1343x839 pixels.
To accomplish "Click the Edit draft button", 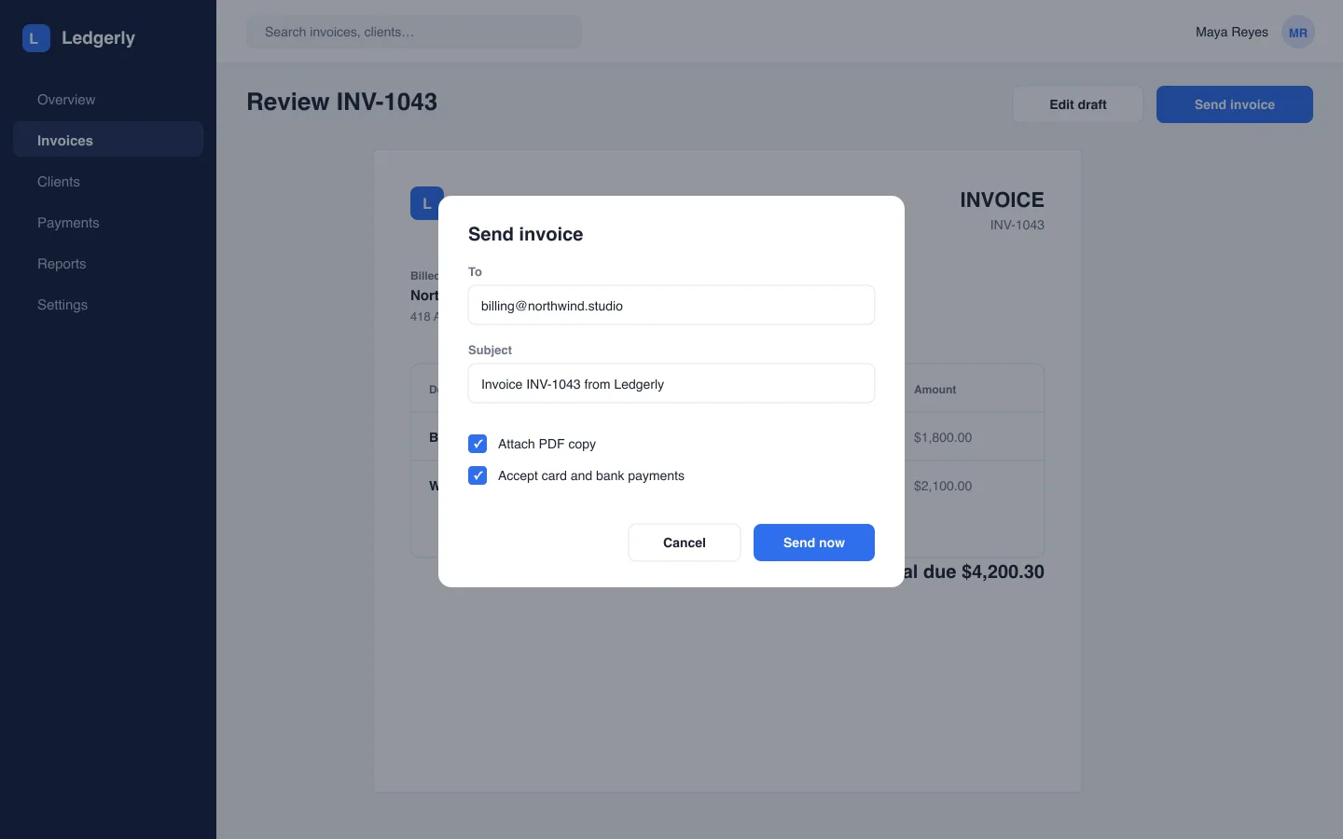I will click(1078, 104).
